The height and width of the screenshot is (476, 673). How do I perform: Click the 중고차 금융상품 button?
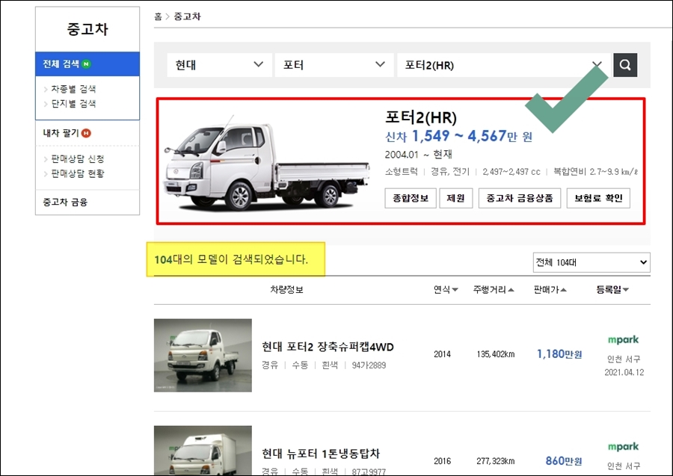pos(520,198)
